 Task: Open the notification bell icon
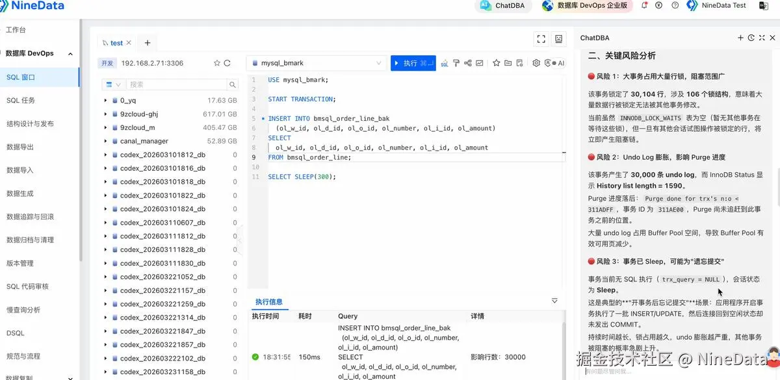pyautogui.click(x=645, y=5)
